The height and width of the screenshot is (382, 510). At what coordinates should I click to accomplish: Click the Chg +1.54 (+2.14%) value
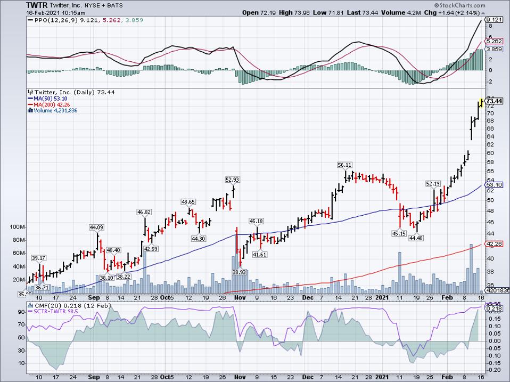[x=452, y=13]
